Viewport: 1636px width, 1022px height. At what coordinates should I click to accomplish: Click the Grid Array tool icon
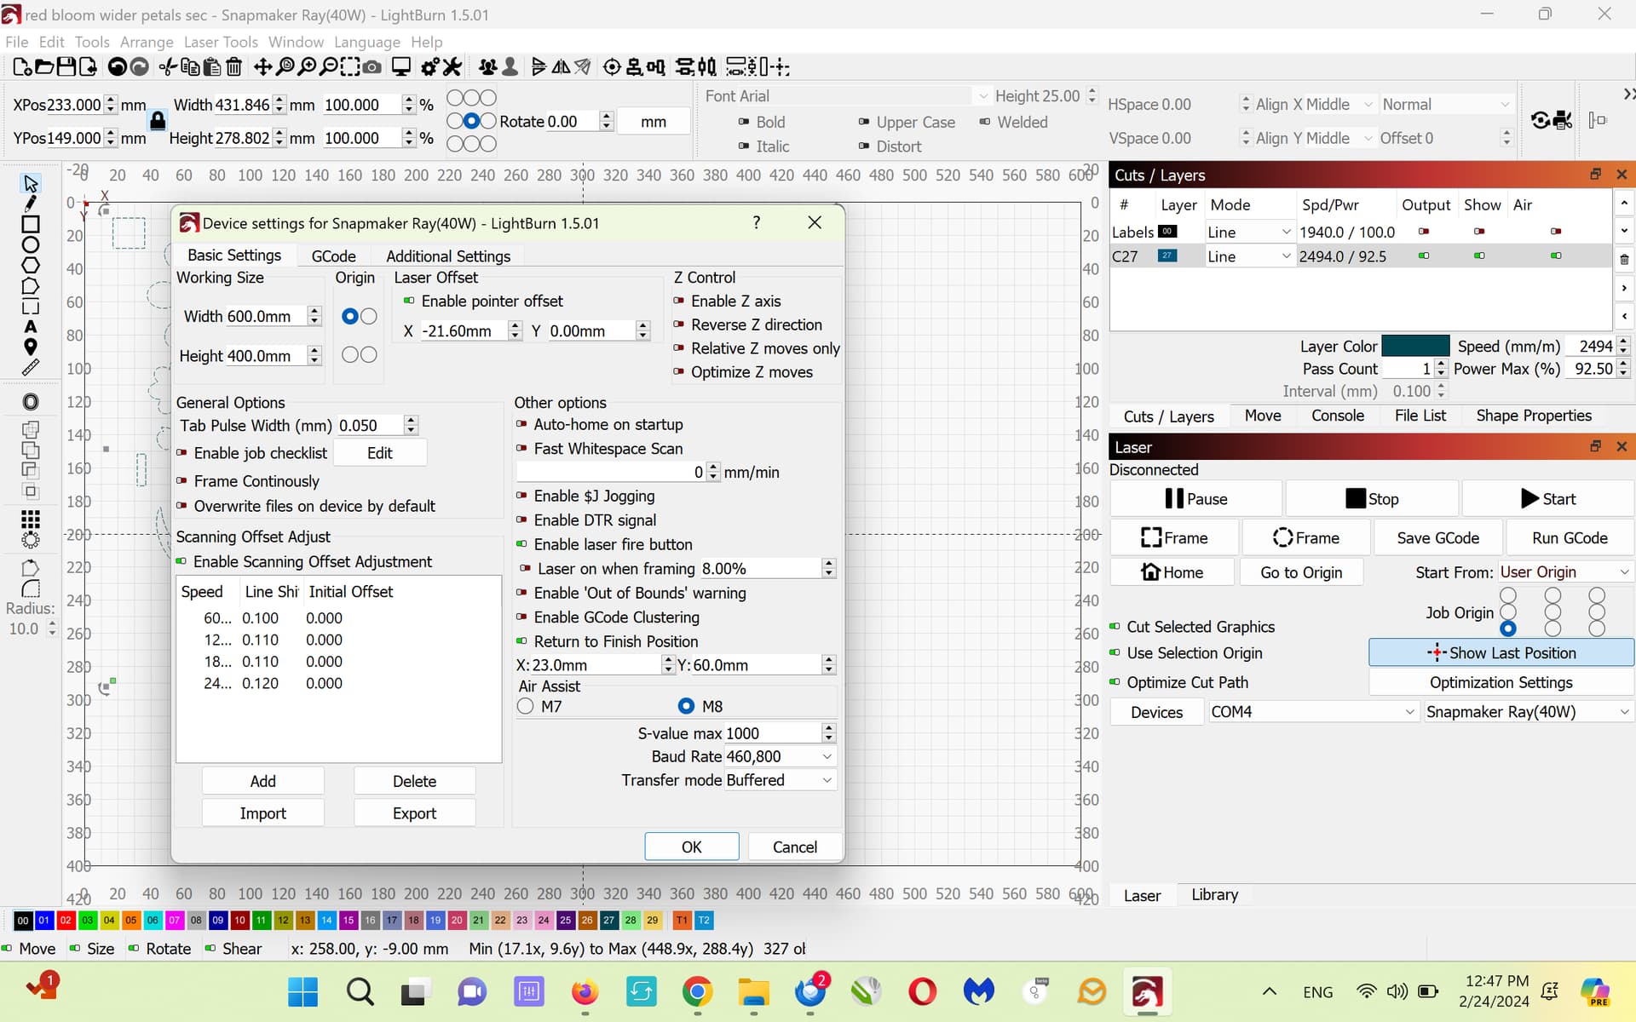[x=31, y=519]
